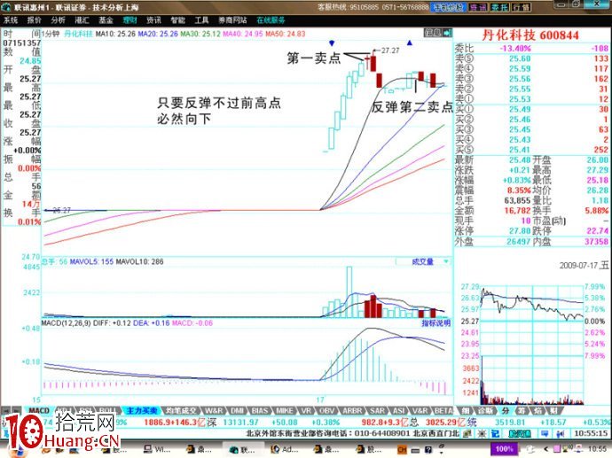Select the ASI indicator tab
This screenshot has height=458, width=612.
pos(398,410)
